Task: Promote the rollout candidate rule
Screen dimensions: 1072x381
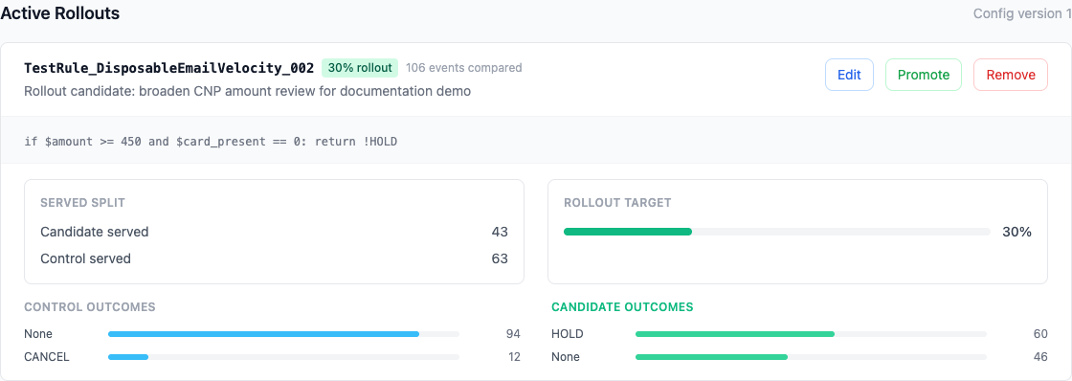Action: point(924,75)
